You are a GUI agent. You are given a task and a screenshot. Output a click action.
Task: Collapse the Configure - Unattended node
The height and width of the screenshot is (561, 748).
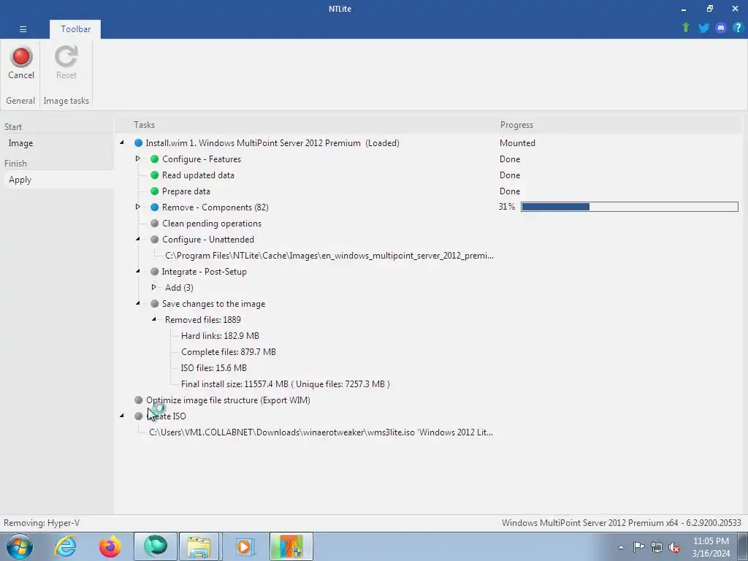[138, 239]
